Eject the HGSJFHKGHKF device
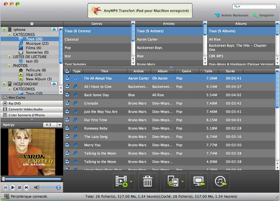The height and width of the screenshot is (201, 280). [x=54, y=84]
